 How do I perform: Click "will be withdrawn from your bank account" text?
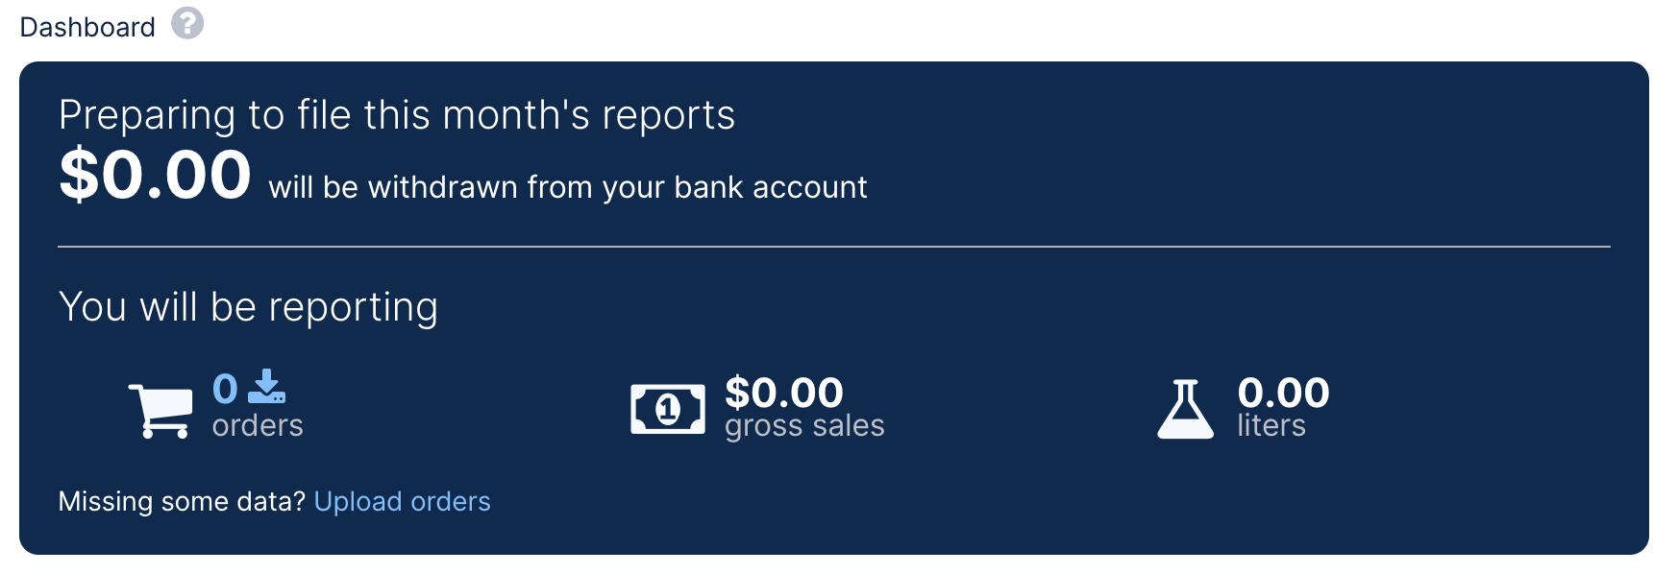pyautogui.click(x=567, y=187)
